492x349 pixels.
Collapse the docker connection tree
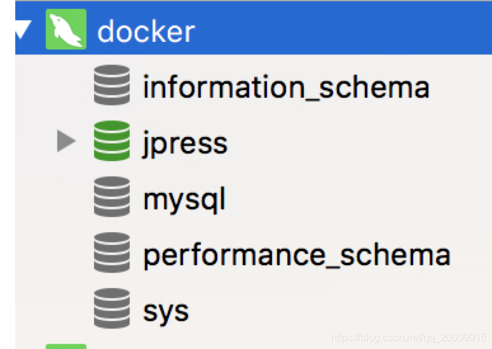click(23, 29)
